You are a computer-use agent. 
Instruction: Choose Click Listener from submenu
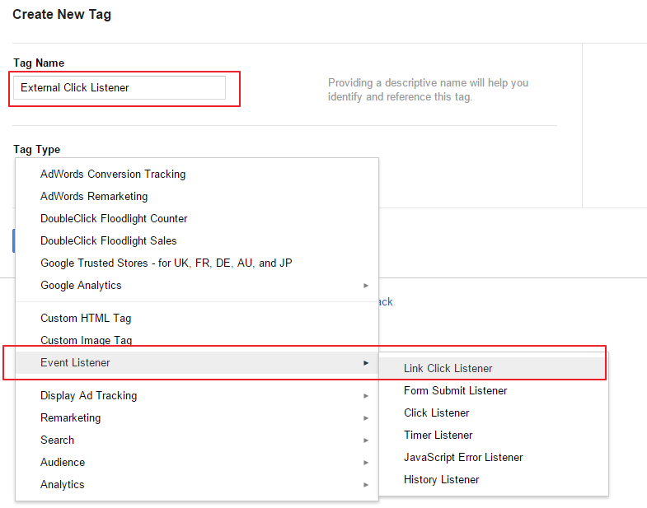click(x=494, y=413)
